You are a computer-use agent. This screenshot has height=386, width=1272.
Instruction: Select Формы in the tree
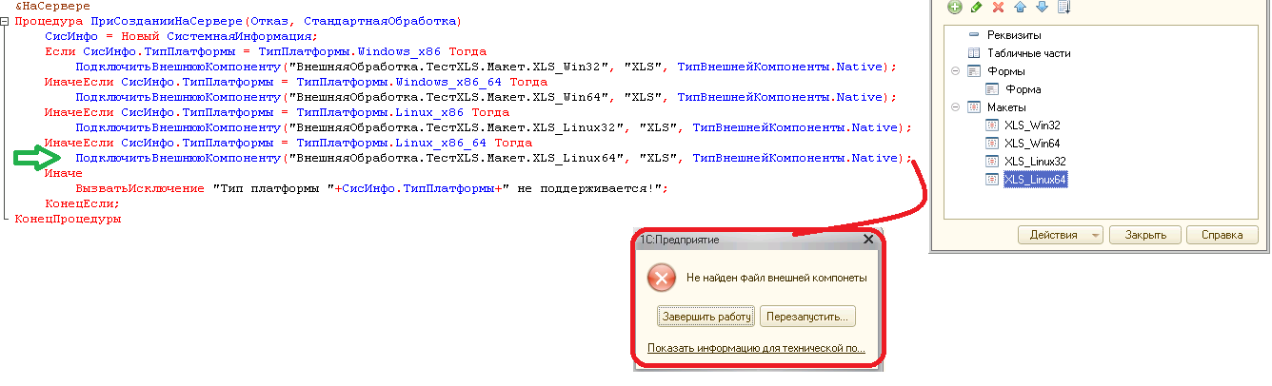click(1005, 71)
